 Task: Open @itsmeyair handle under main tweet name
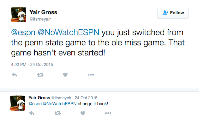coord(40,19)
